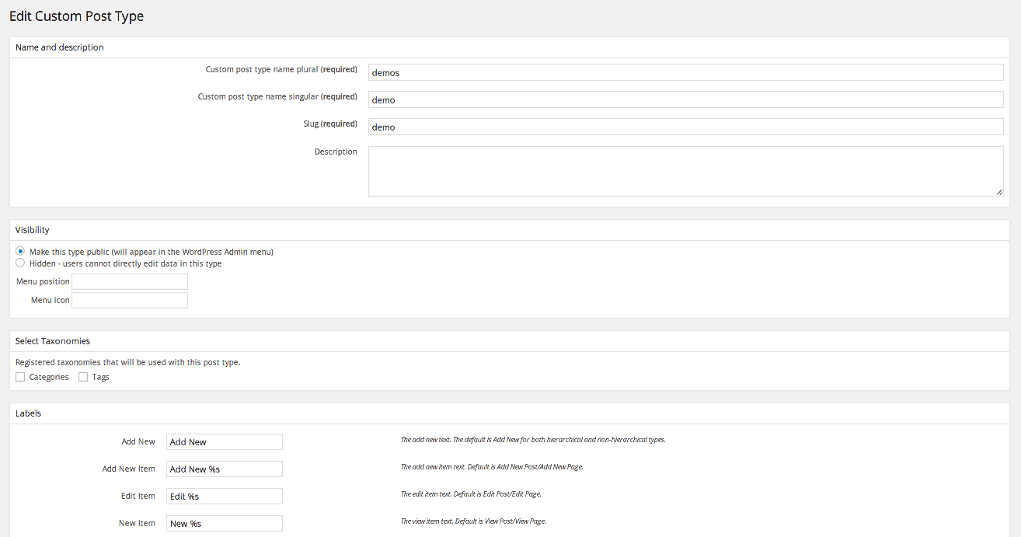Screen dimensions: 1021x537
Task: Click the 'Slug (required)' field label
Action: click(x=329, y=124)
